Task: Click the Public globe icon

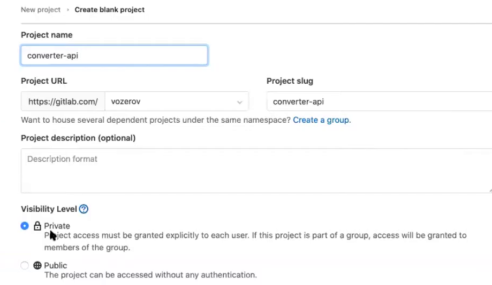Action: click(x=37, y=265)
